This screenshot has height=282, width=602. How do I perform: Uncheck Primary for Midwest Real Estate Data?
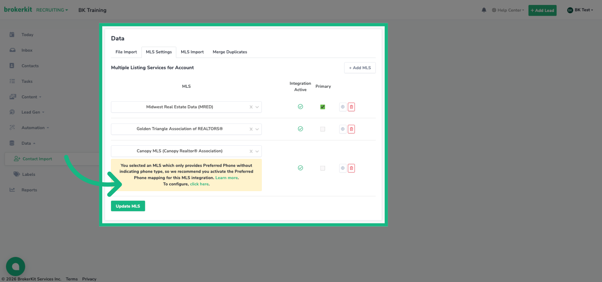click(x=323, y=107)
